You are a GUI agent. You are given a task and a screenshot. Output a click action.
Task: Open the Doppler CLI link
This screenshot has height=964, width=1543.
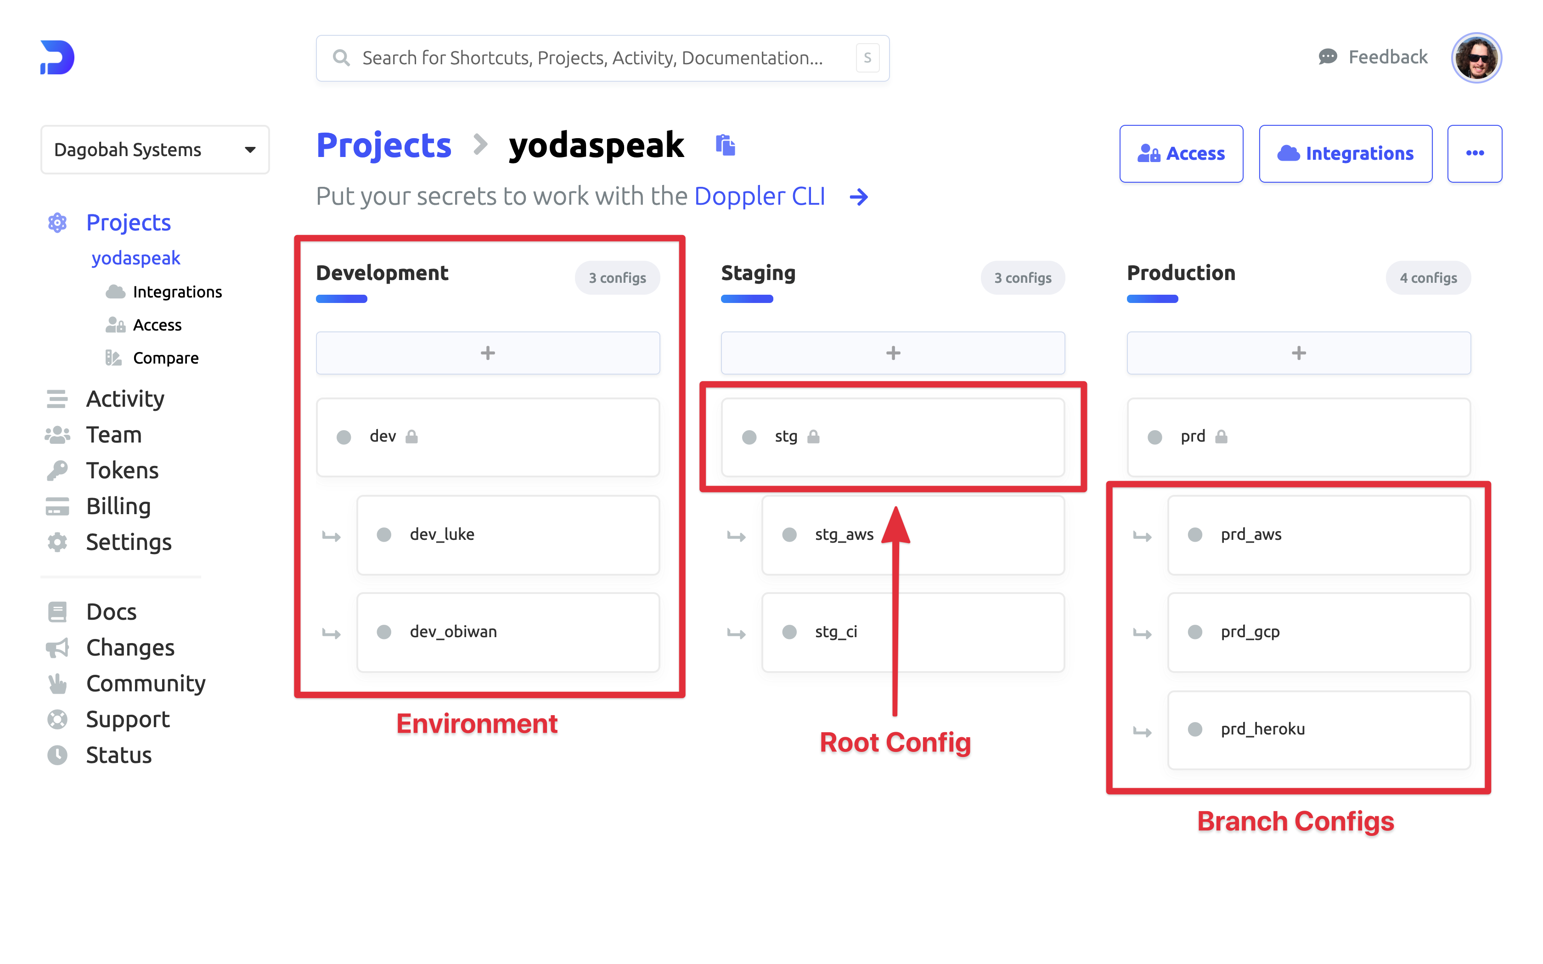(x=760, y=196)
